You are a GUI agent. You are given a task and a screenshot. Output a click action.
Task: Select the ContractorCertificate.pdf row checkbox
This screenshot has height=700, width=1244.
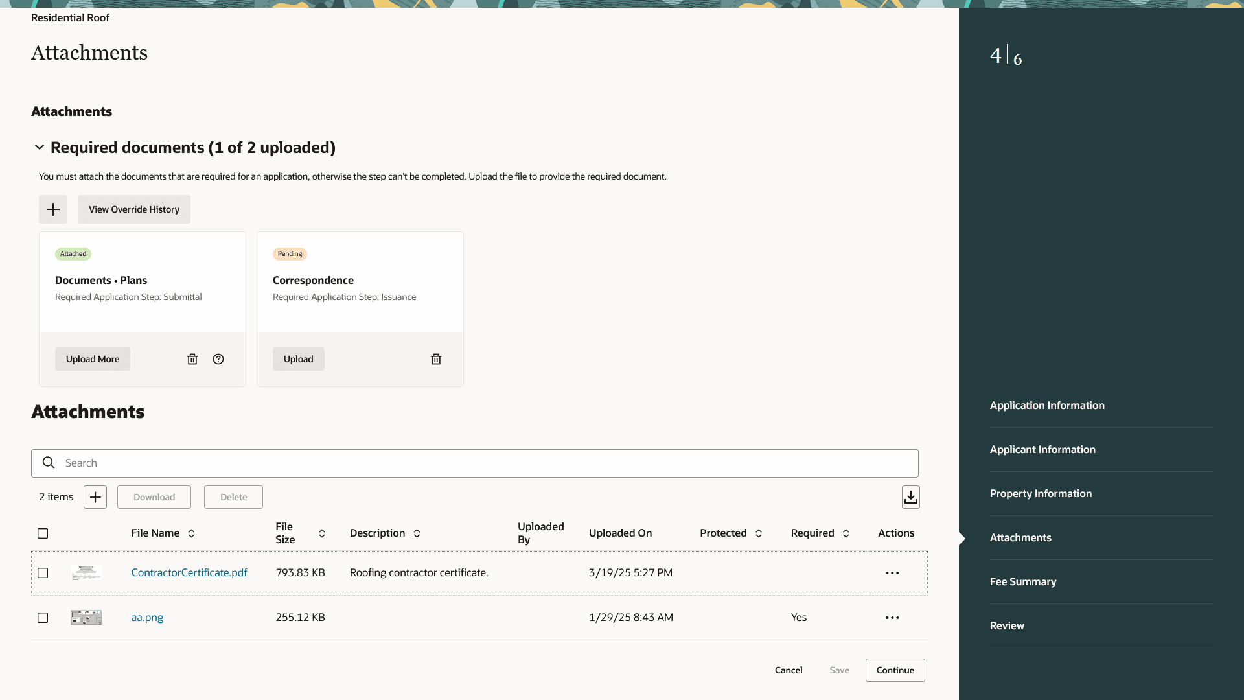pos(43,573)
